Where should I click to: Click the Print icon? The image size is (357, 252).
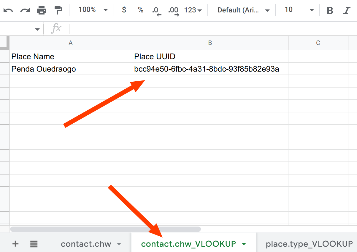point(42,10)
